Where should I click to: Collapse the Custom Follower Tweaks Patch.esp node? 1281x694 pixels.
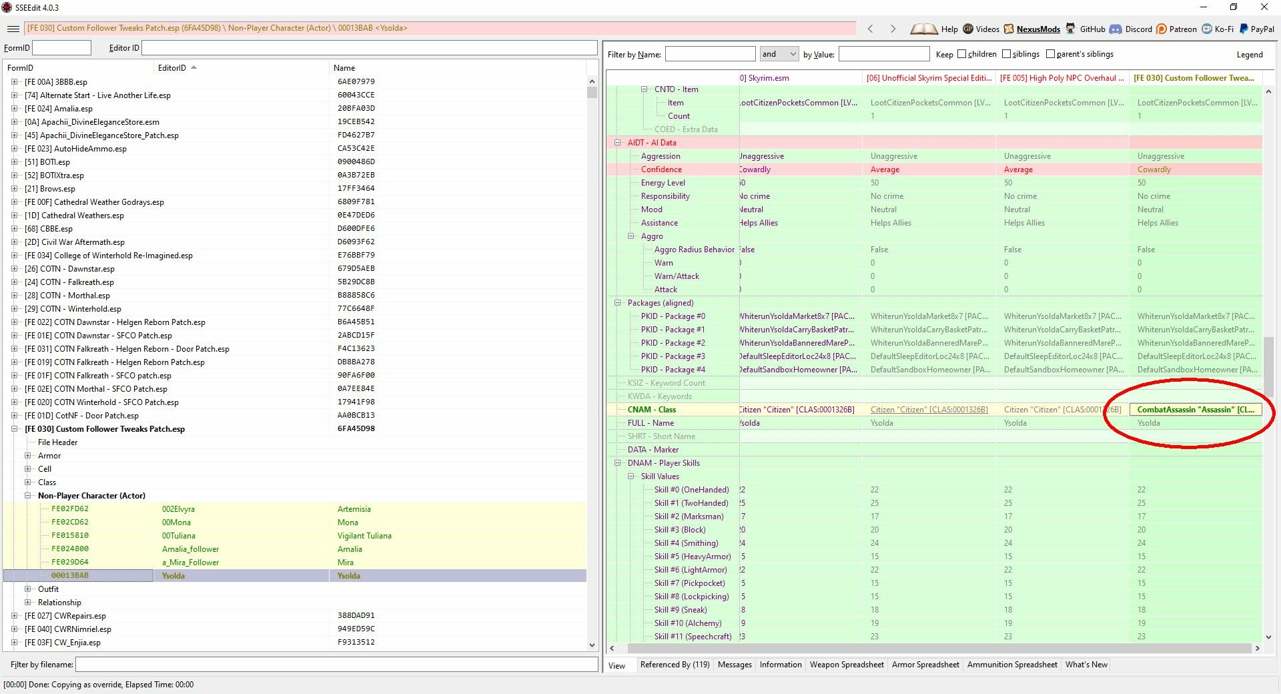pyautogui.click(x=15, y=428)
